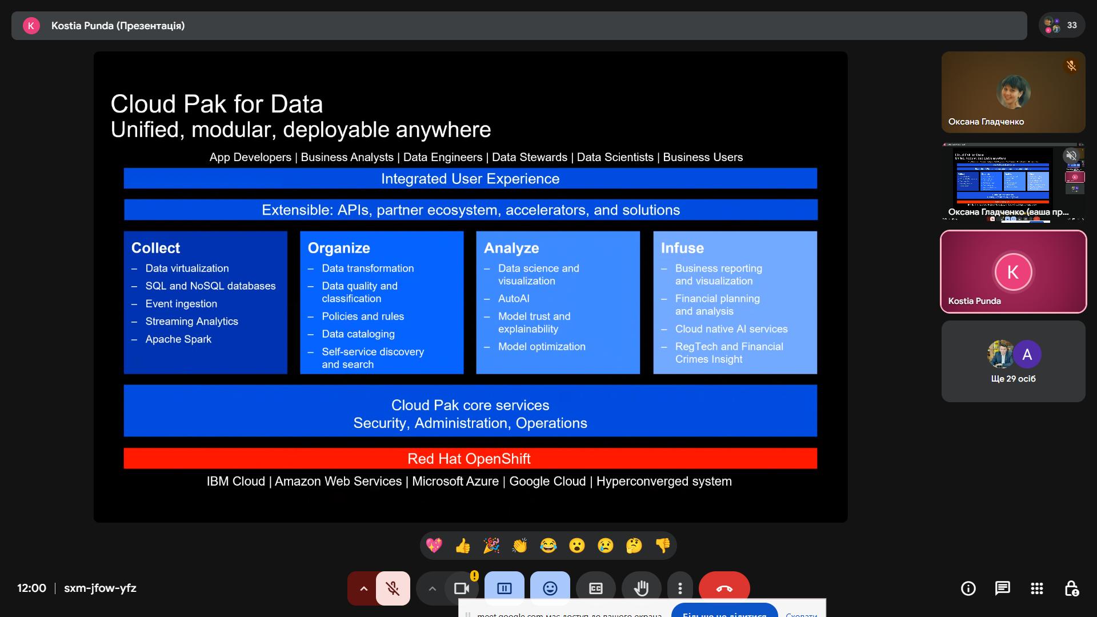Open the 'Ще 29 осіб' tile
This screenshot has height=617, width=1097.
click(x=1013, y=361)
